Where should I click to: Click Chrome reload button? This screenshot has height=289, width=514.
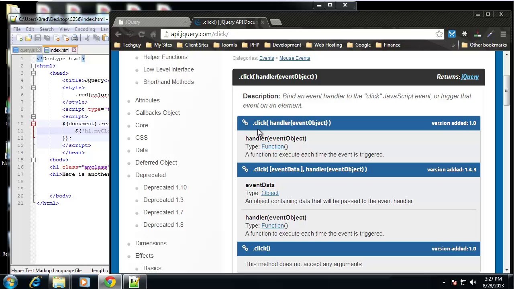141,34
